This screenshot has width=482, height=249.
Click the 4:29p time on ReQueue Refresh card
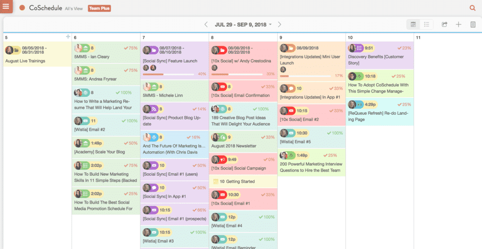click(x=371, y=104)
